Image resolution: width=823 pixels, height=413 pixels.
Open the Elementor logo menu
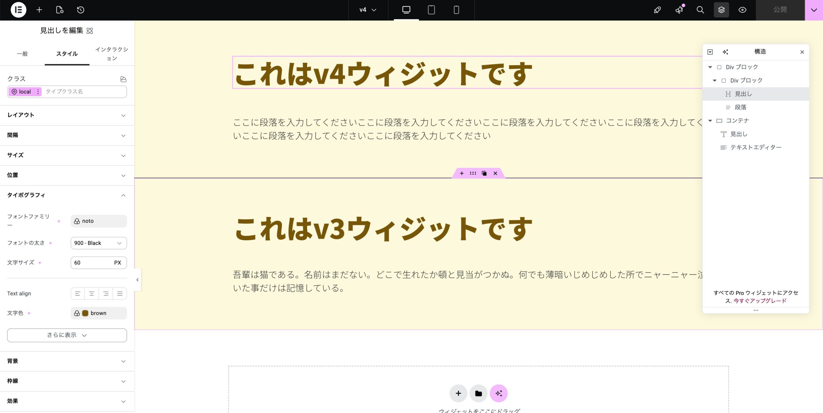tap(18, 10)
